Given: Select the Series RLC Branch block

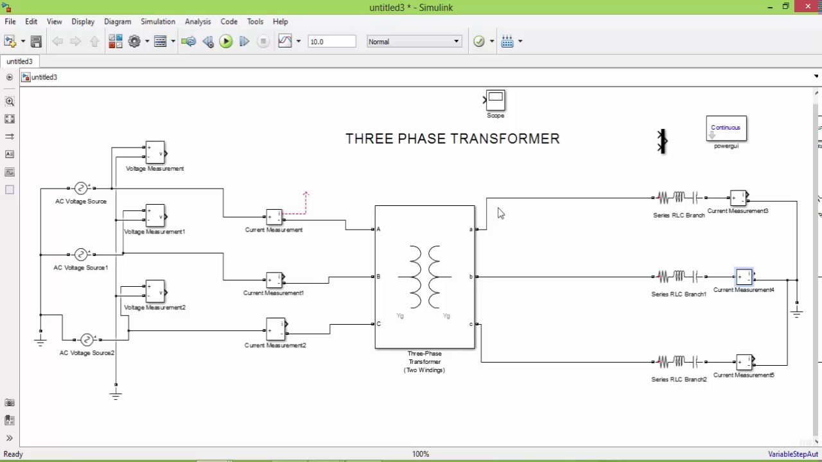Looking at the screenshot, I should pyautogui.click(x=679, y=198).
